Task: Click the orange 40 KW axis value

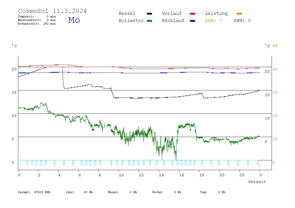Action: 275,69
